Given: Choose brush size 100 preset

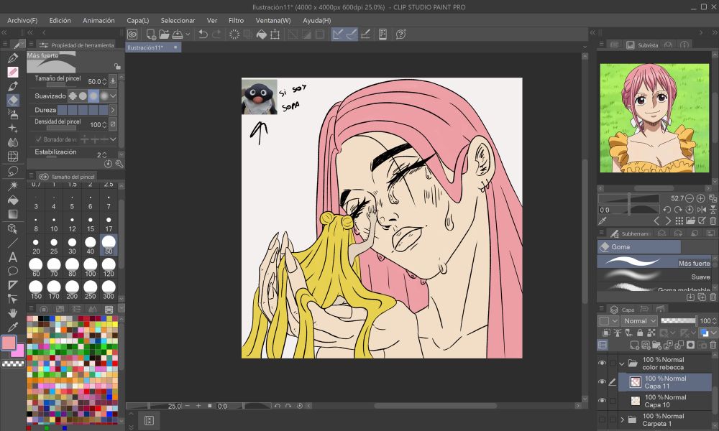Looking at the screenshot, I should (91, 267).
